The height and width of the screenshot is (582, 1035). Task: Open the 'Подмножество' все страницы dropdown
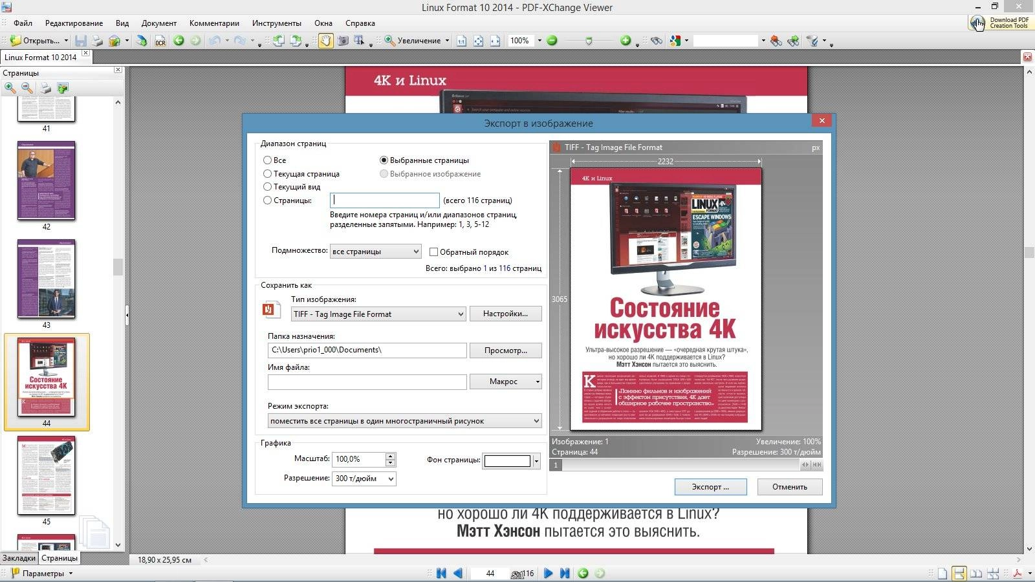[x=376, y=251]
